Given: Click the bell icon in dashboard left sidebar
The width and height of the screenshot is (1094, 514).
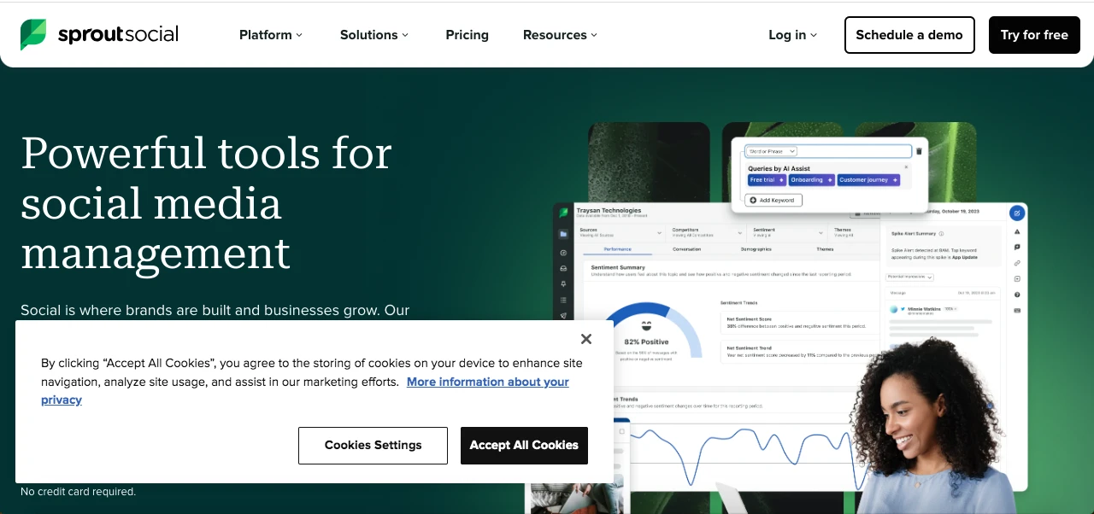Looking at the screenshot, I should [563, 283].
